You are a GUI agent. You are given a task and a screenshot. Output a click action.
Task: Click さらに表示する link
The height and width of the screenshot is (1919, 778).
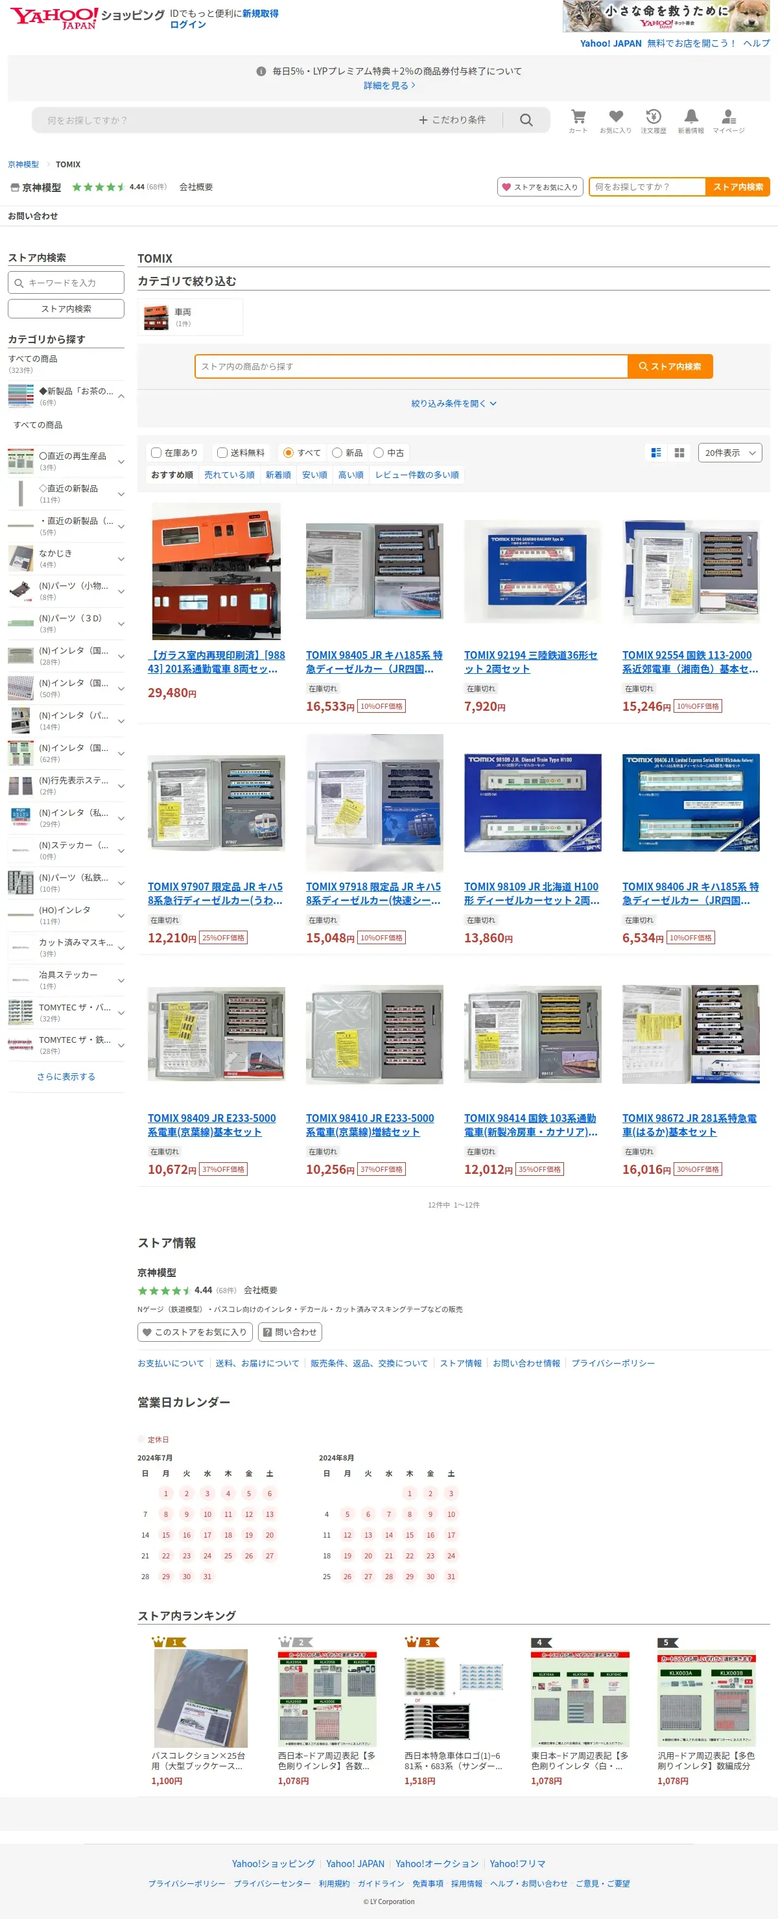pos(66,1077)
